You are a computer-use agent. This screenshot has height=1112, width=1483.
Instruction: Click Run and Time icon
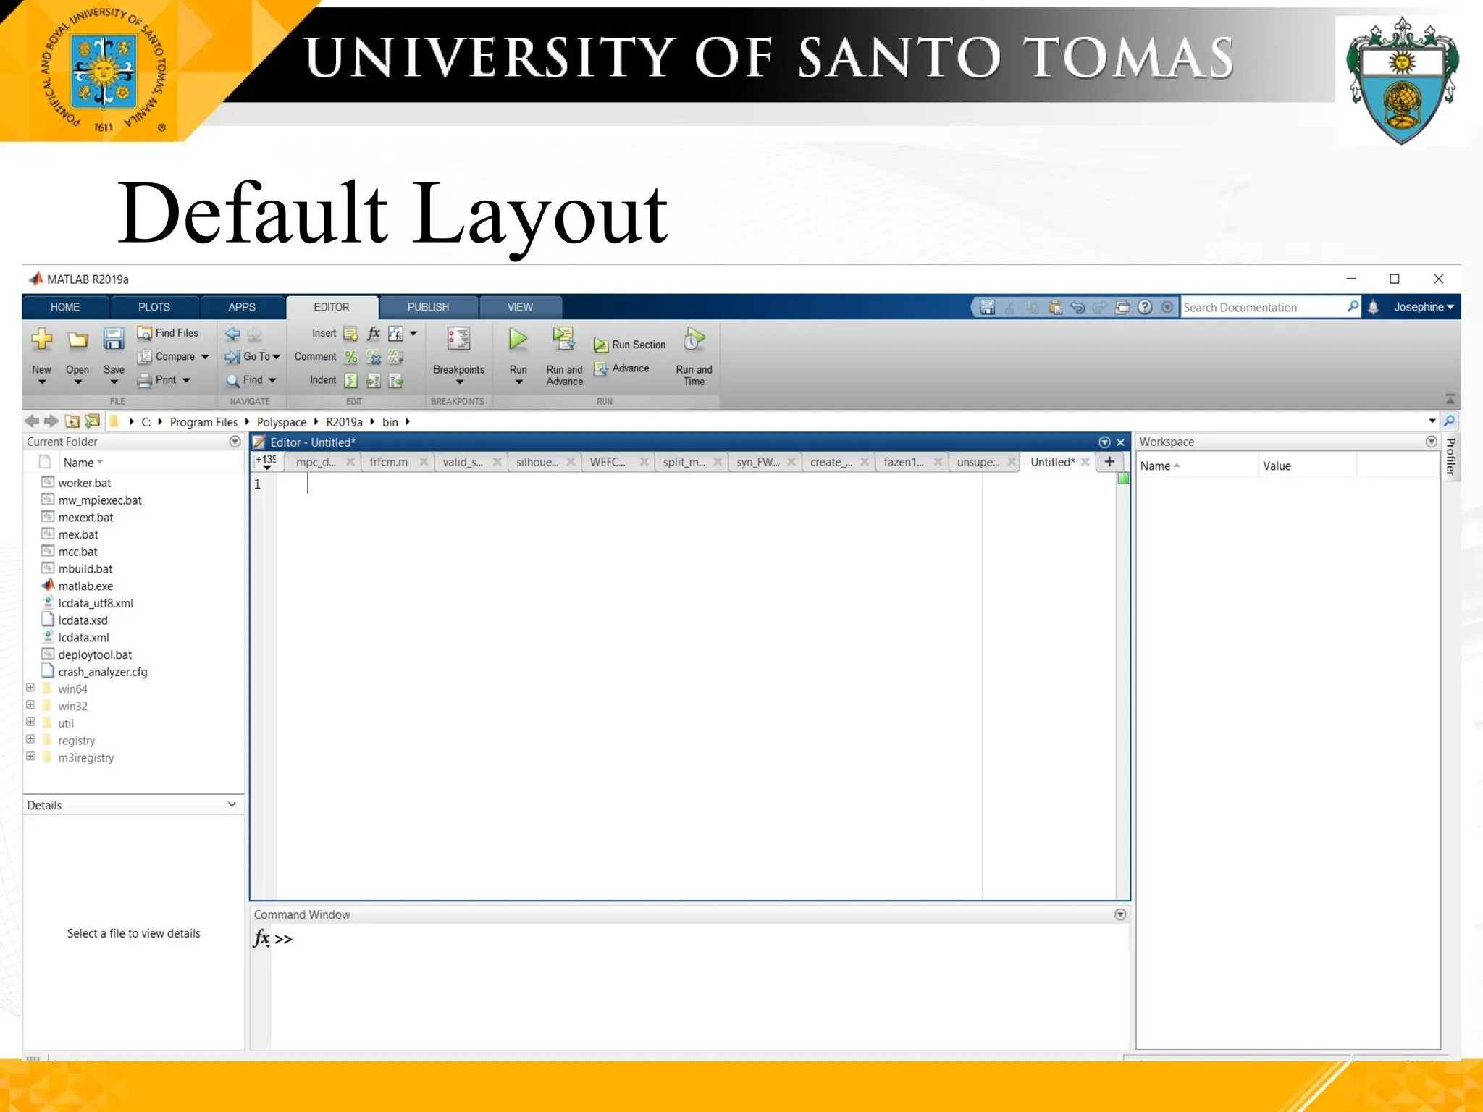(694, 339)
